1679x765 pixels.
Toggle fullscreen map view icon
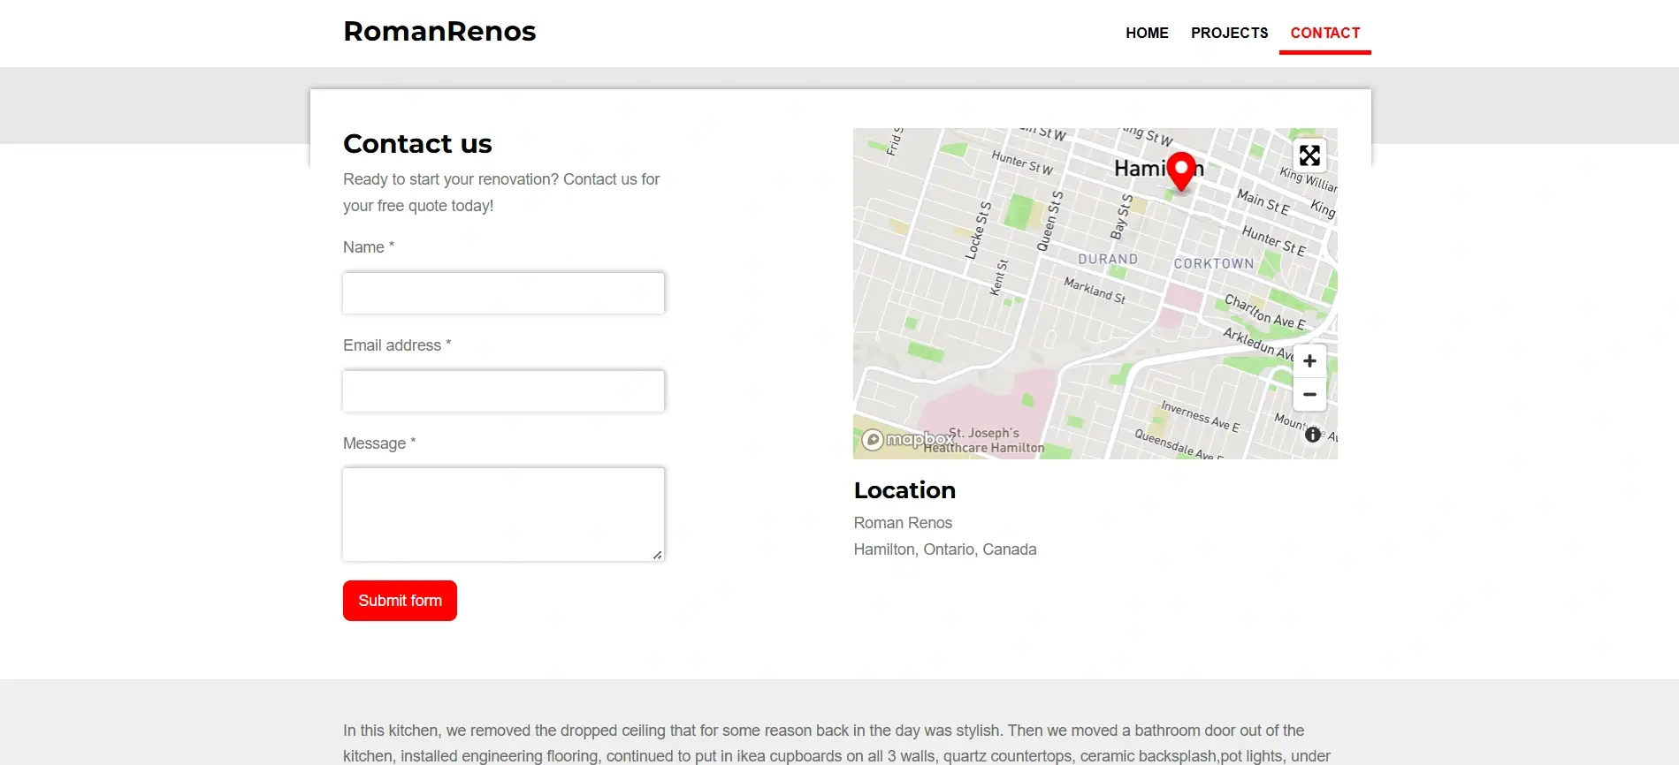1309,155
